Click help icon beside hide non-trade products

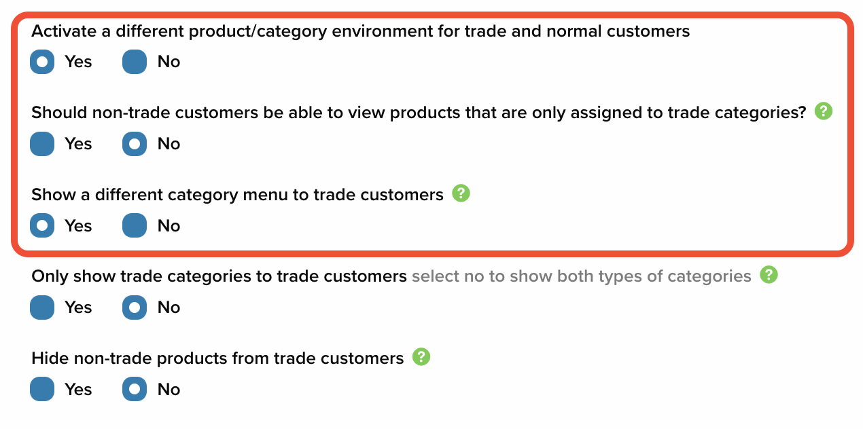click(422, 357)
